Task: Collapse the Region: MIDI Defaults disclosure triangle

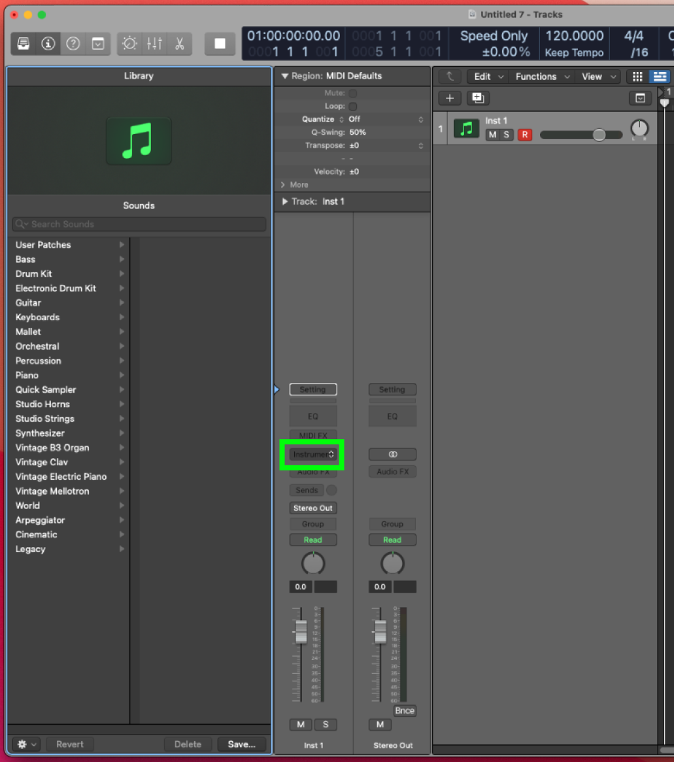Action: pyautogui.click(x=285, y=76)
